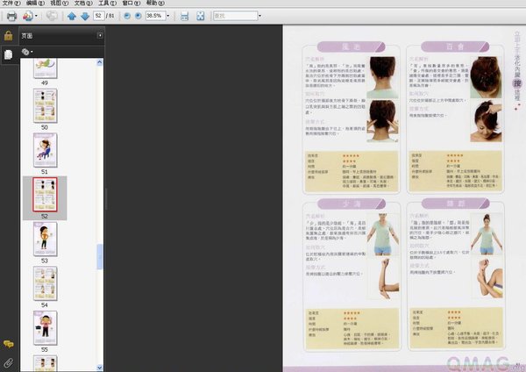Select the page 53 thumbnail
Viewport: 526px width, 372px height.
coord(45,239)
